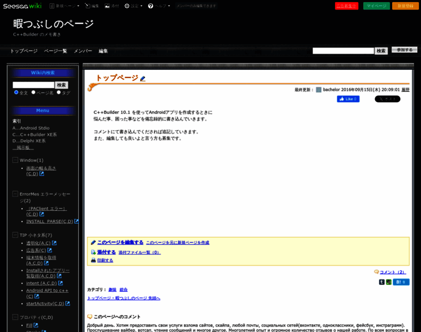Click the X ポスト share button
Viewport: 421px width, 332px height.
click(387, 99)
